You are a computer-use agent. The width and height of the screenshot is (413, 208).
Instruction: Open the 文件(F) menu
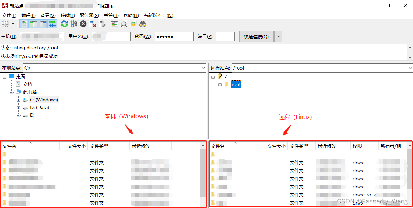click(x=9, y=15)
